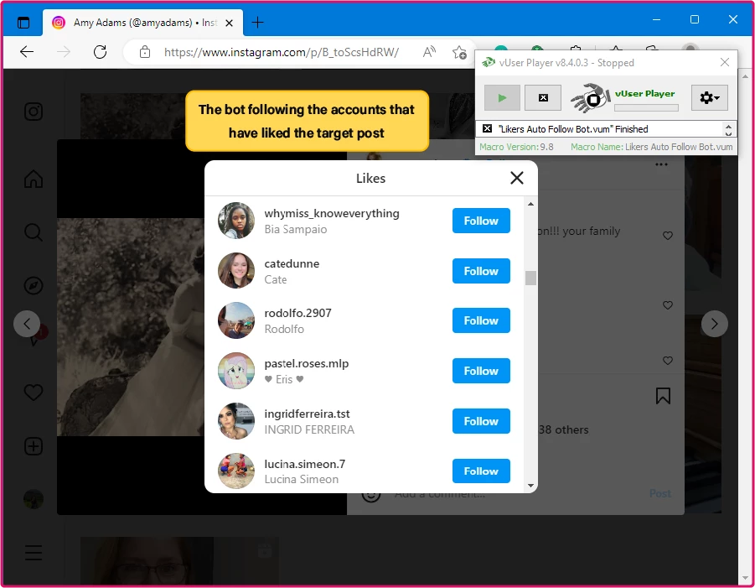Close the Amy Adams Instagram tab
The width and height of the screenshot is (755, 588).
coord(230,23)
